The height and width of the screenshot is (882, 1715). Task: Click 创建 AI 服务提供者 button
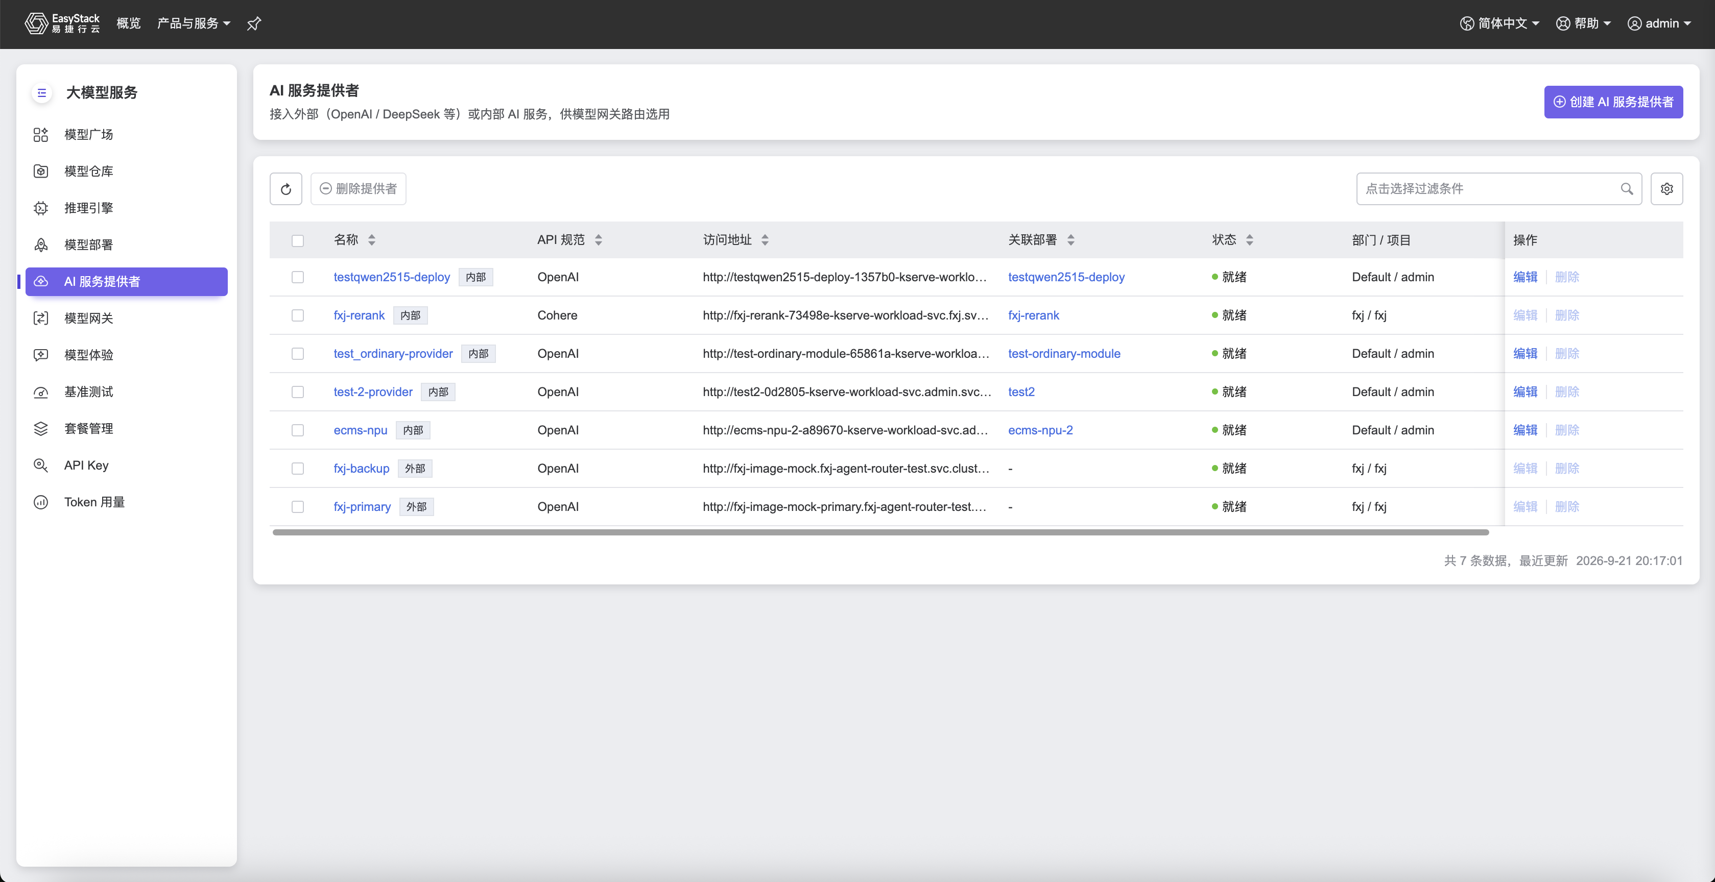click(x=1613, y=102)
